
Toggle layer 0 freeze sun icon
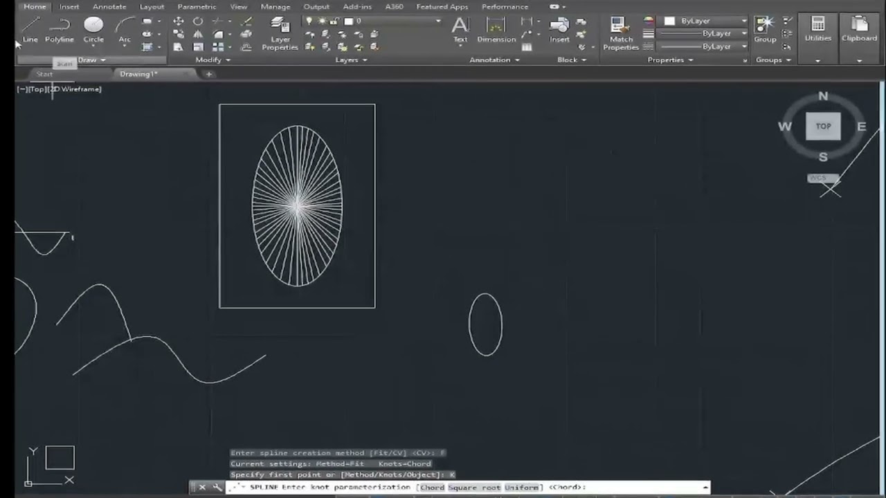[322, 21]
